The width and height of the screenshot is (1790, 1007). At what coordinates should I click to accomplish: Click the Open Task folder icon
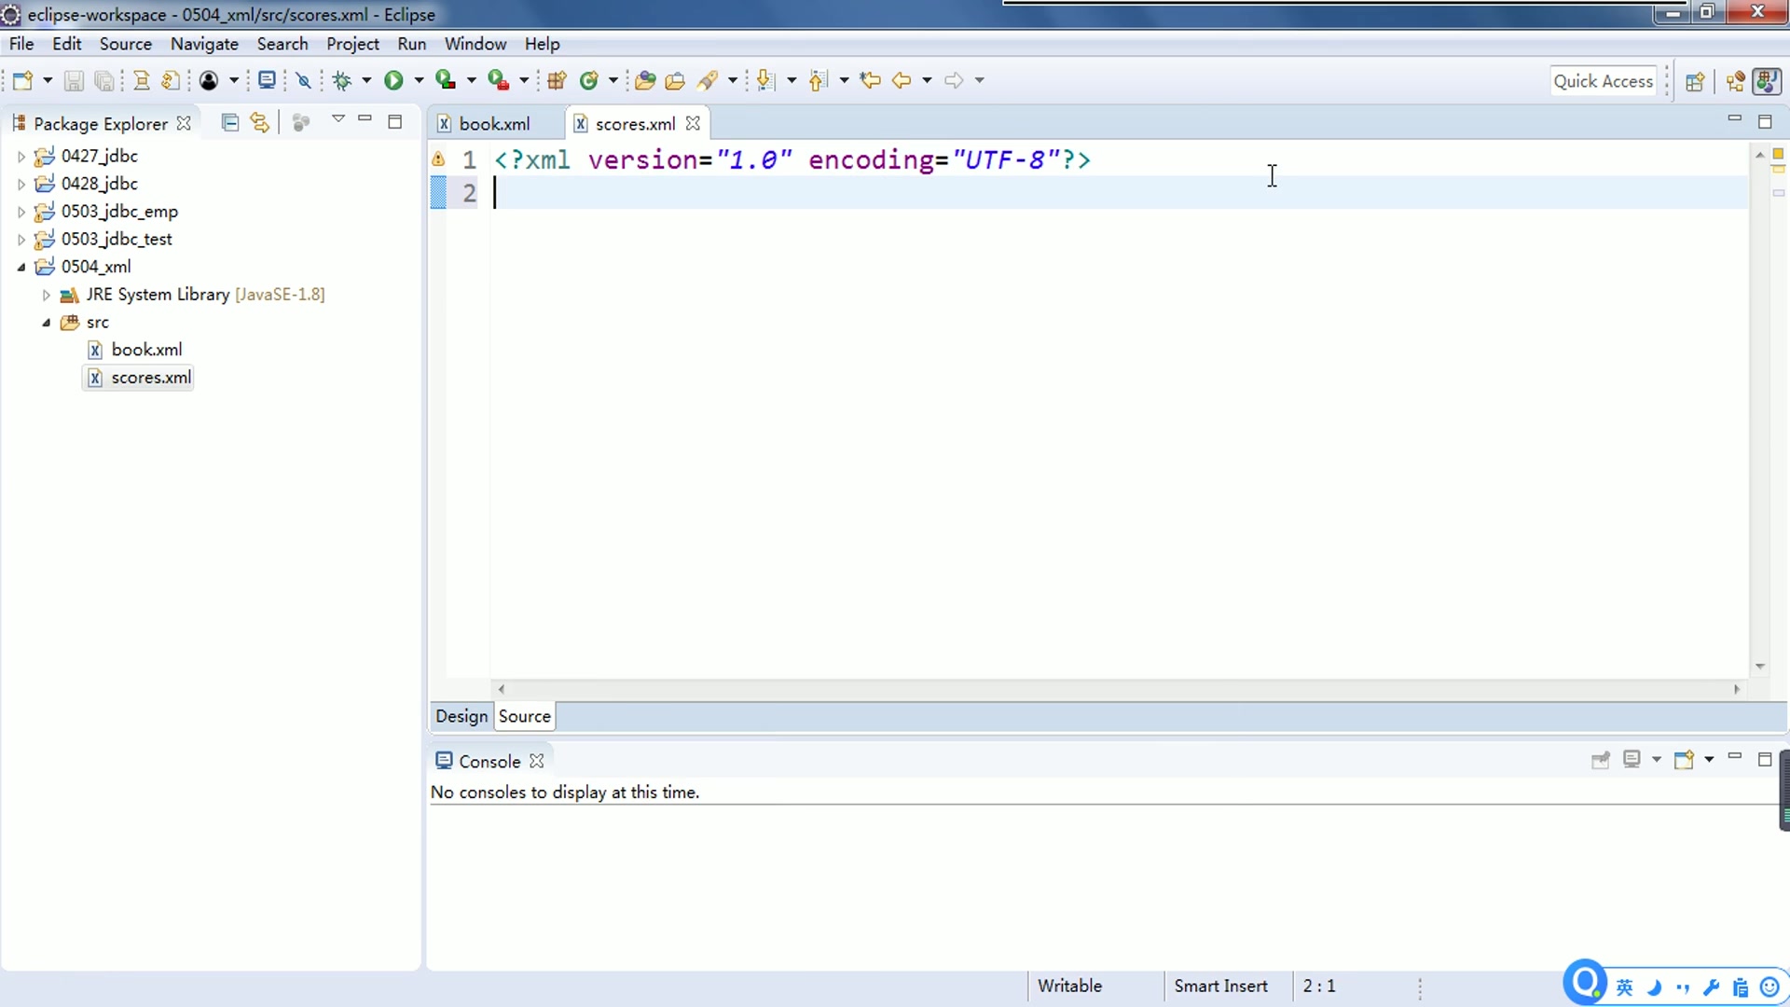point(675,80)
